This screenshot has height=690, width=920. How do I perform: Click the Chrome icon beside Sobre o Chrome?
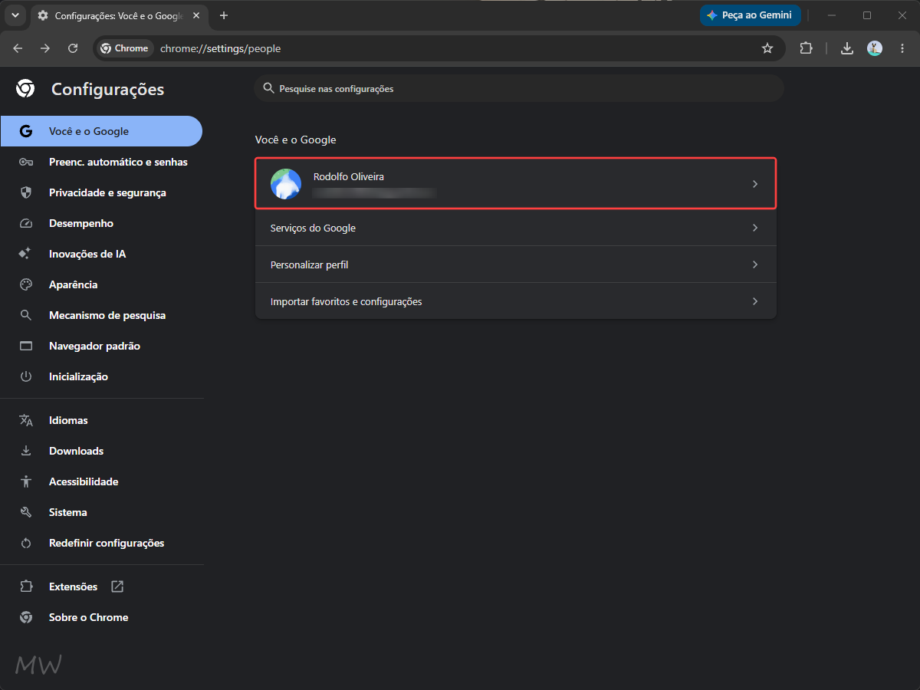[x=26, y=617]
